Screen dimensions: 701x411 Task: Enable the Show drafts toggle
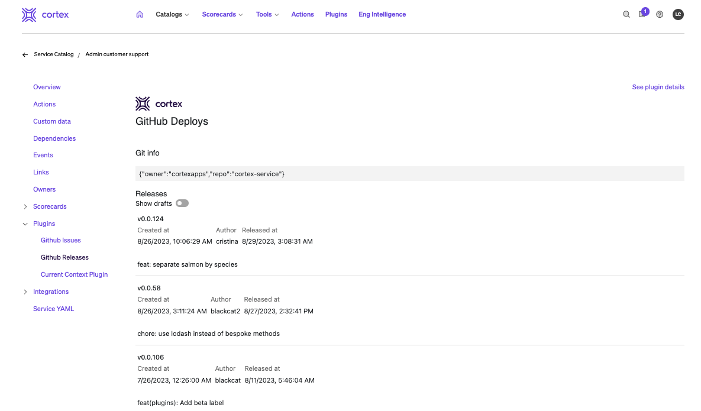click(182, 203)
